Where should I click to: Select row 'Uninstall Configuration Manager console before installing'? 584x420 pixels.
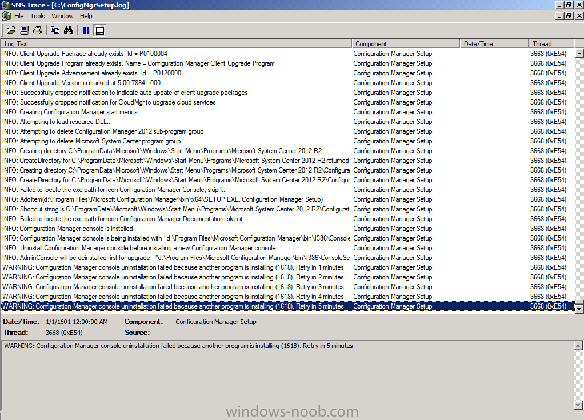coord(287,247)
